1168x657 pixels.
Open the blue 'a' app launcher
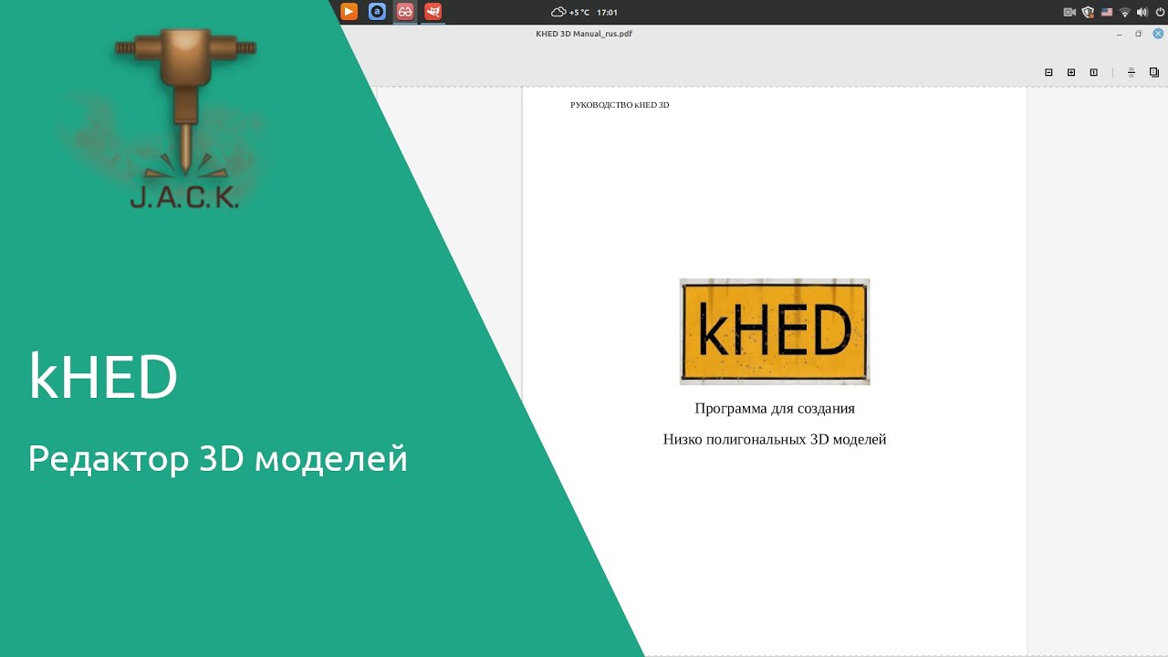[x=377, y=12]
